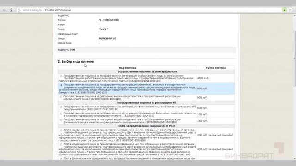Open the Yandex home icon
The image size is (296, 166).
tap(11, 10)
